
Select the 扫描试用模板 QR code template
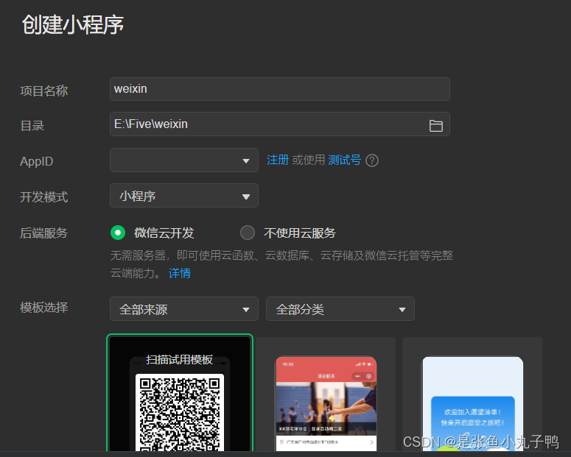pyautogui.click(x=180, y=393)
